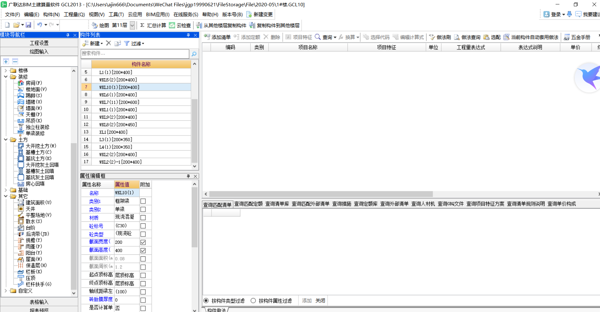Select 屋面(W) tree item
The height and width of the screenshot is (312, 600).
tap(34, 259)
